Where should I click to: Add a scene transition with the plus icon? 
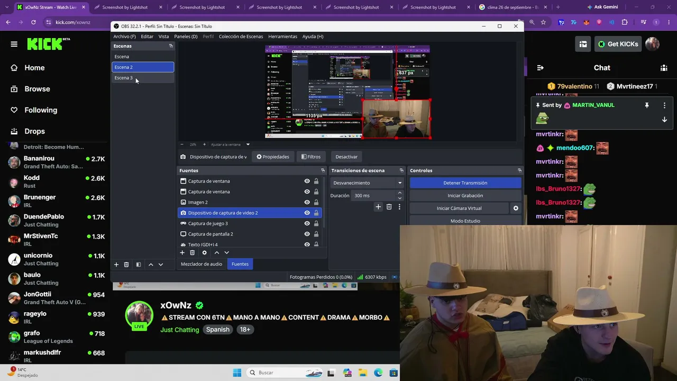coord(378,207)
